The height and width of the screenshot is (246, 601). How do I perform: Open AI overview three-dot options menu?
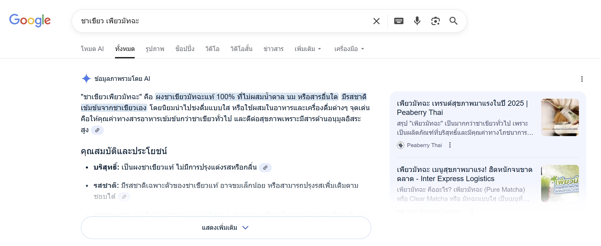pos(582,79)
